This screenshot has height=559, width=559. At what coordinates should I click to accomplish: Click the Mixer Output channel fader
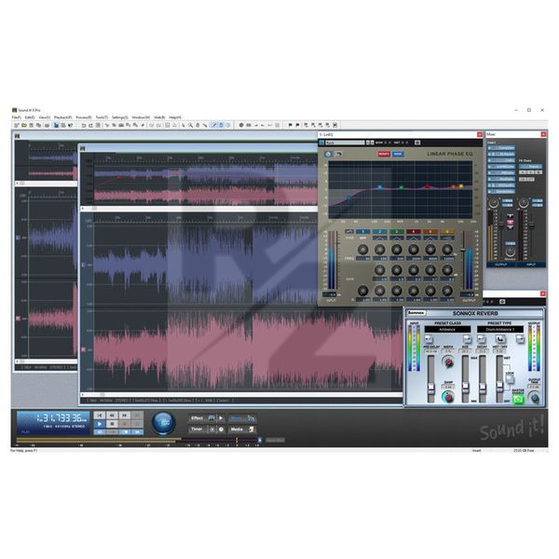click(x=501, y=225)
